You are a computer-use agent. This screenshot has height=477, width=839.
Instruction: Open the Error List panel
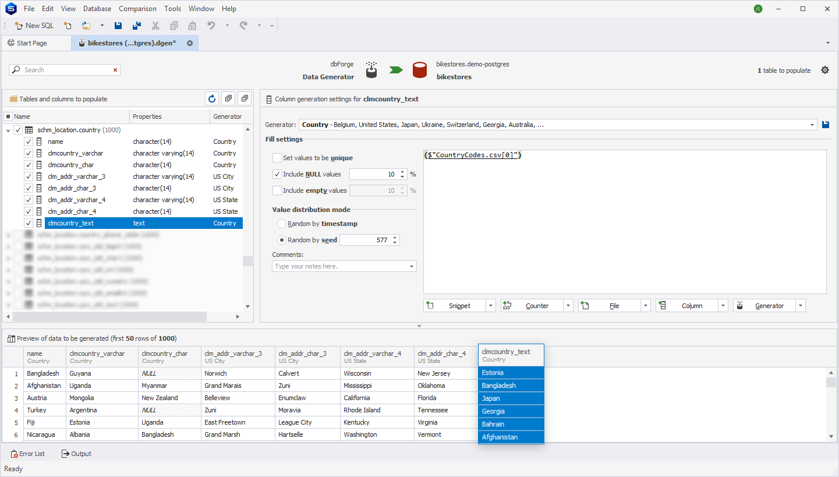pos(28,454)
